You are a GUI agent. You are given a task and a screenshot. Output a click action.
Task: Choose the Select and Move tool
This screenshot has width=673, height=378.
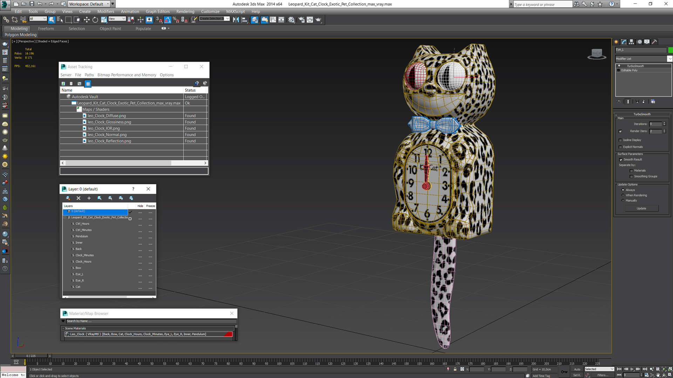(87, 20)
